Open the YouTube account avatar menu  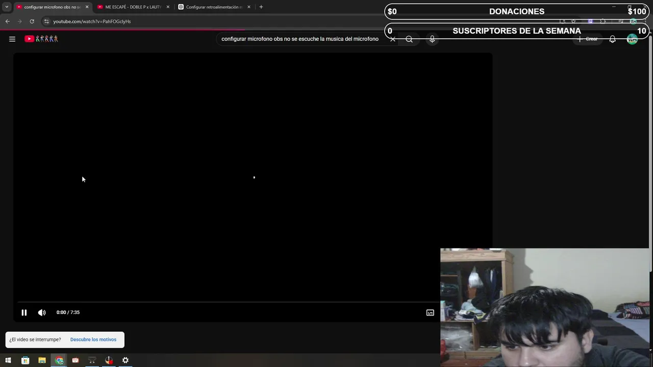pos(632,39)
